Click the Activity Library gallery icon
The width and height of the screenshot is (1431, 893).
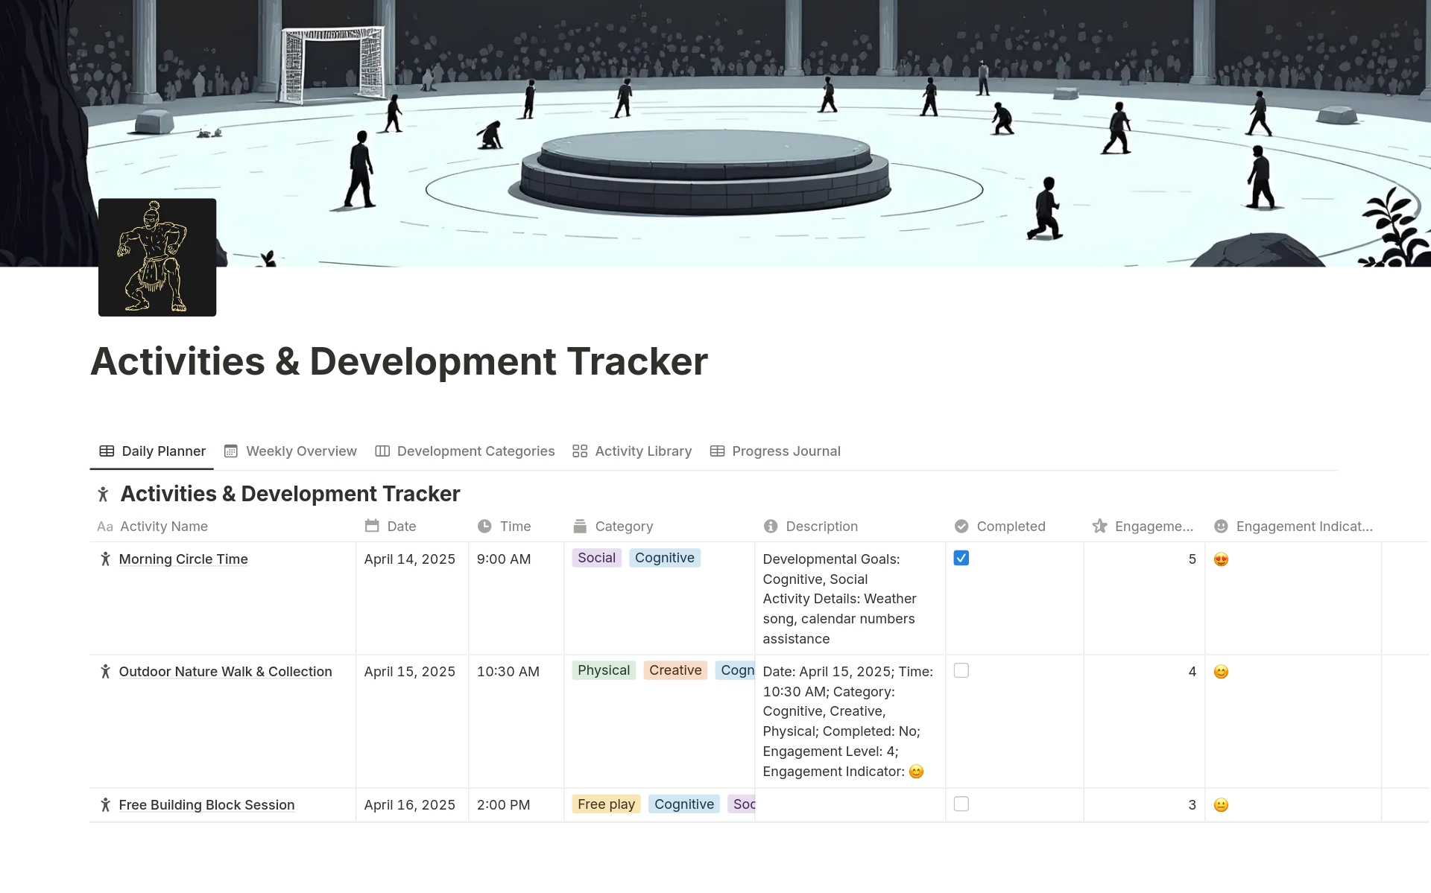580,451
